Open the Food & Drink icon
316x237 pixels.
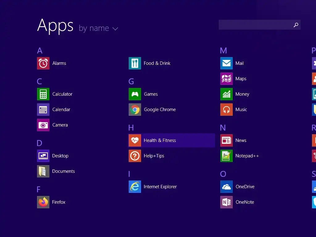pyautogui.click(x=135, y=63)
